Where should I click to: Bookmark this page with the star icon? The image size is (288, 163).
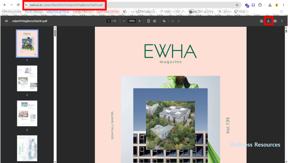coord(237,5)
